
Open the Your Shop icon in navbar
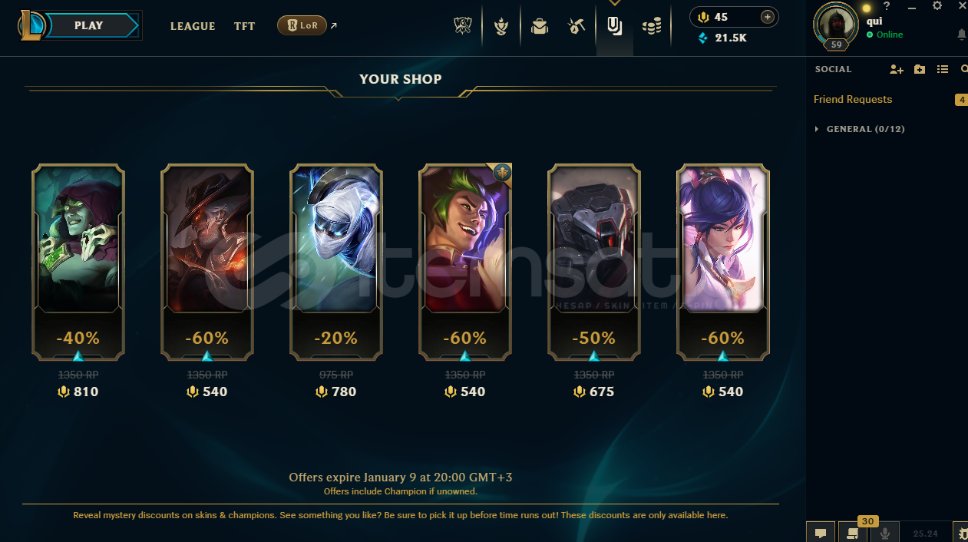coord(615,27)
